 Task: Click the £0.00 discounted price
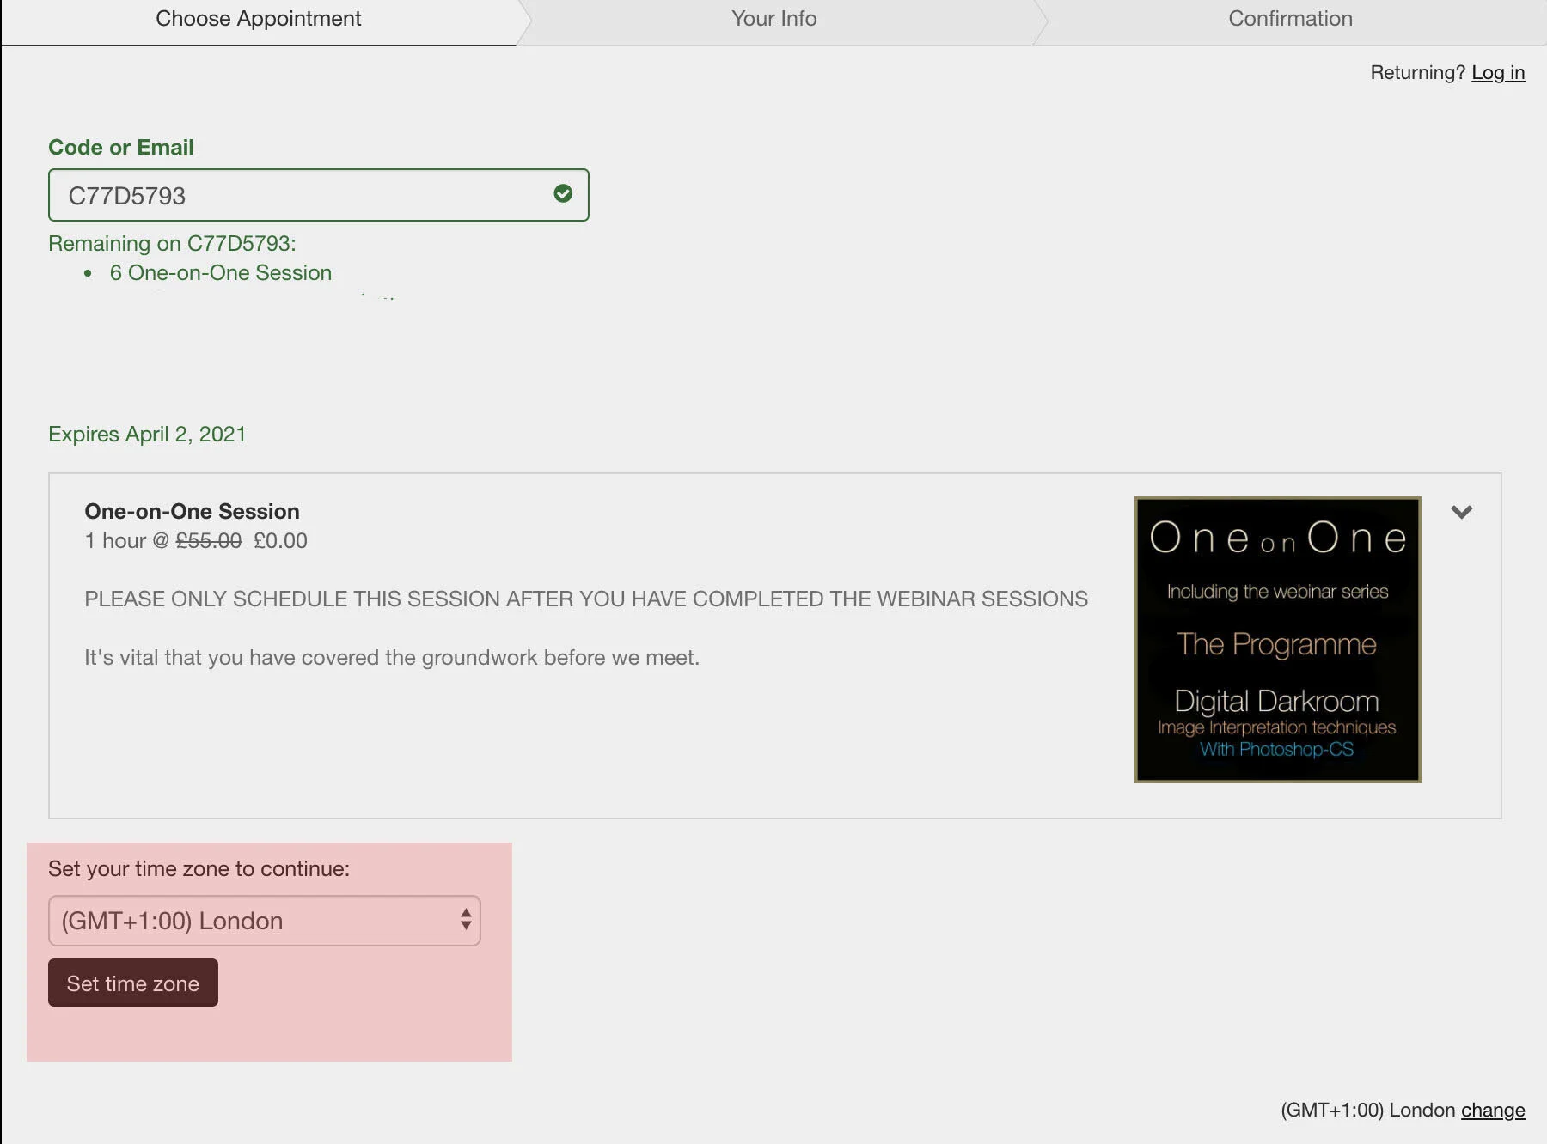280,540
